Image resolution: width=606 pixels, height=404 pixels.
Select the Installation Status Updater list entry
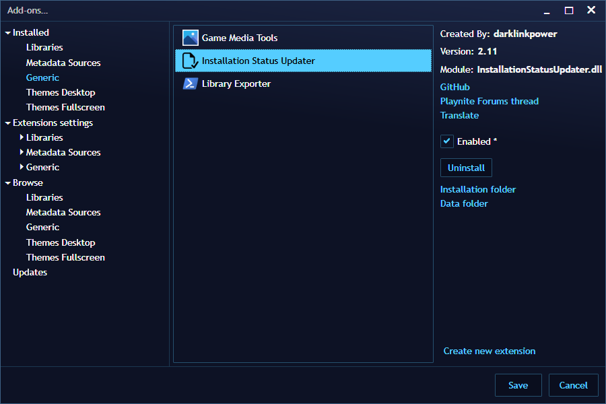(x=303, y=61)
